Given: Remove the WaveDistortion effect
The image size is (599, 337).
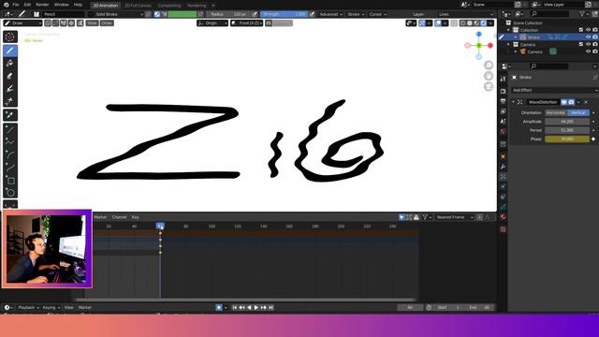Looking at the screenshot, I should pyautogui.click(x=586, y=102).
